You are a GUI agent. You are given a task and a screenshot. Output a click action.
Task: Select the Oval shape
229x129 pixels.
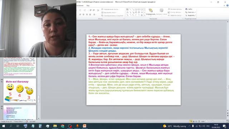(139, 10)
